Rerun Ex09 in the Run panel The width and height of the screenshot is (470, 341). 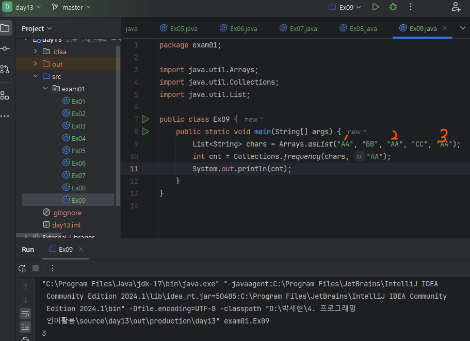pos(22,268)
